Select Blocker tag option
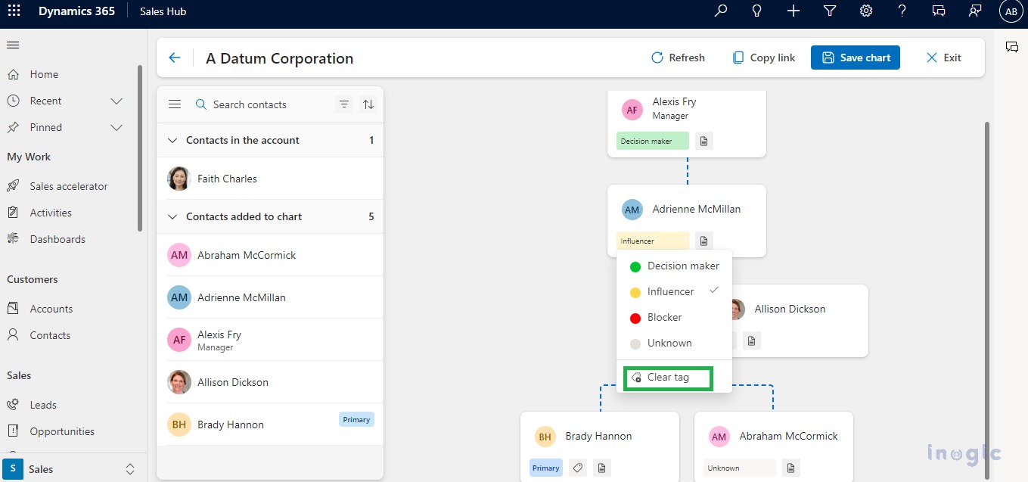The height and width of the screenshot is (482, 1028). coord(674,317)
